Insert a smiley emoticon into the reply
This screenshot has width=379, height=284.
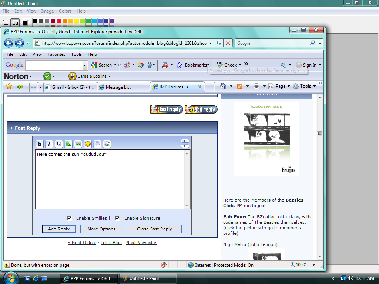pyautogui.click(x=88, y=144)
